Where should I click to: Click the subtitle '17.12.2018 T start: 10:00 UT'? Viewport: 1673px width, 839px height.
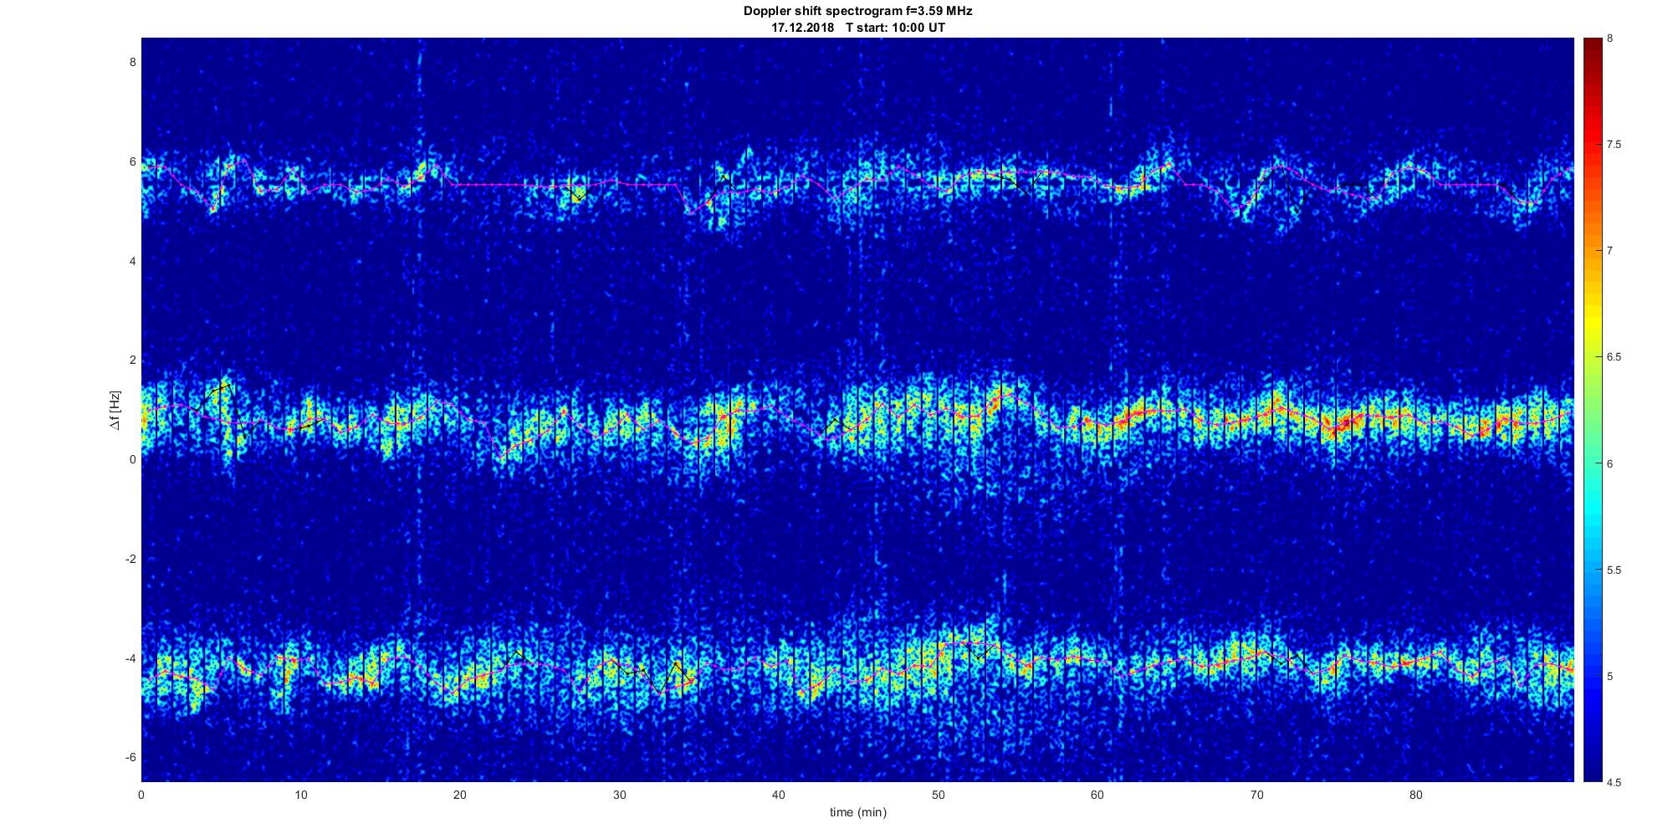(858, 28)
